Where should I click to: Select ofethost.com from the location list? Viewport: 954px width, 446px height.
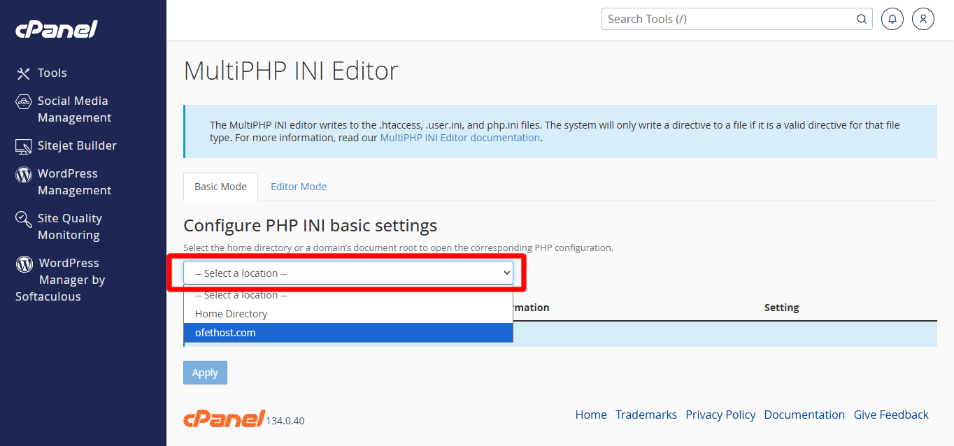click(x=348, y=333)
